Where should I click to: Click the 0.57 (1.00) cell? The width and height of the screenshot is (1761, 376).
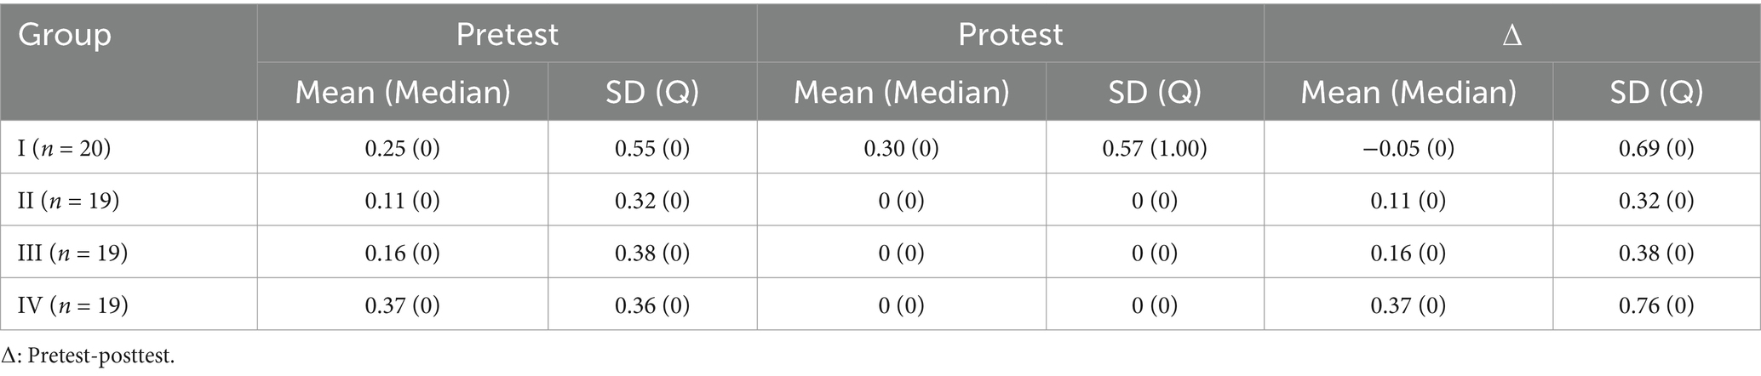click(x=1155, y=149)
